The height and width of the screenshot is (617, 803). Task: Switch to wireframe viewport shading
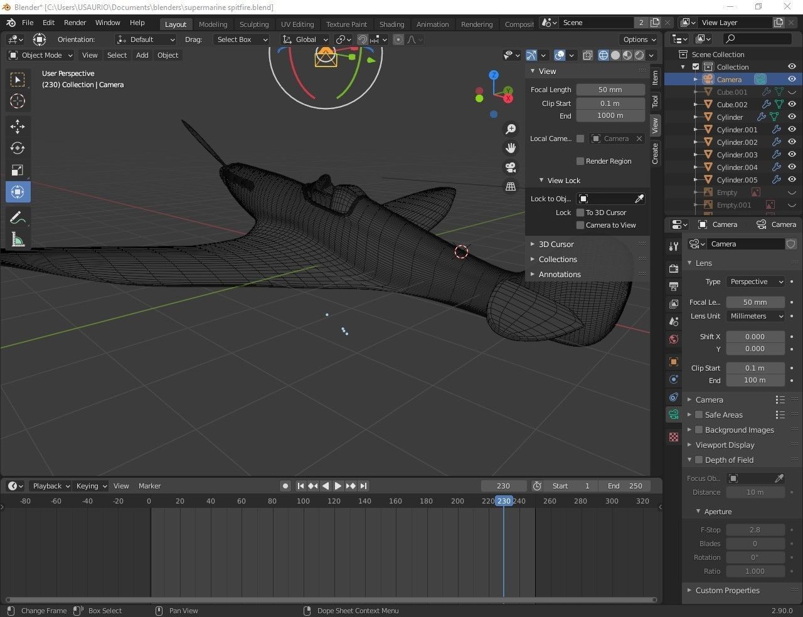(604, 55)
